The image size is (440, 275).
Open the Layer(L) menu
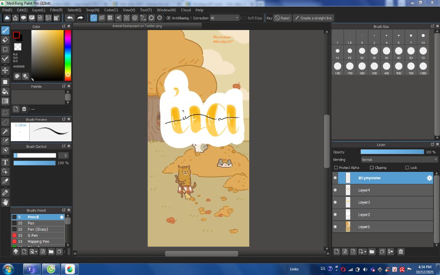point(39,10)
